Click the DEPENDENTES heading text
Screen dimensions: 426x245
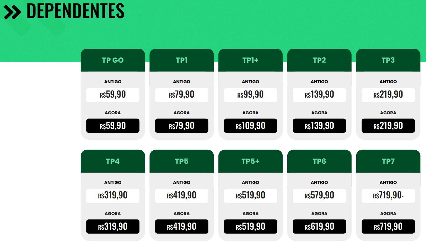tap(75, 11)
